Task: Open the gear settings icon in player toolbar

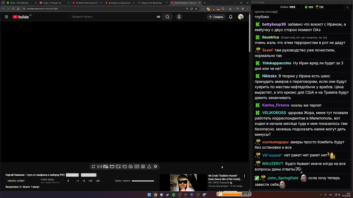Action: 156,167
